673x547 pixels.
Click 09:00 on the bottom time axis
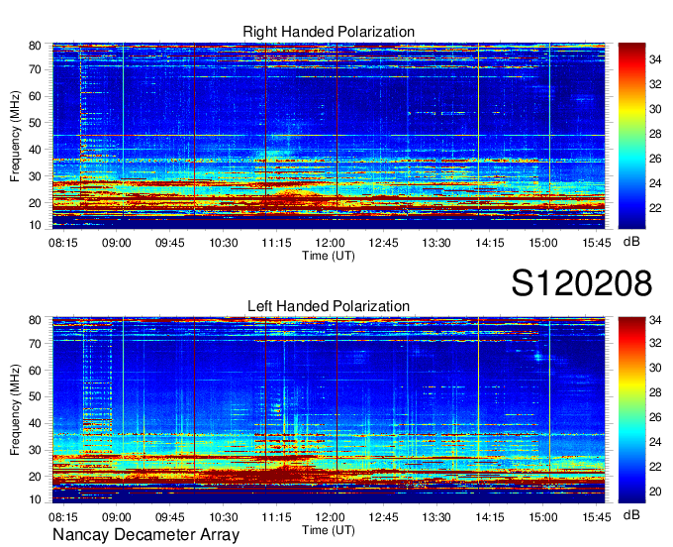117,517
